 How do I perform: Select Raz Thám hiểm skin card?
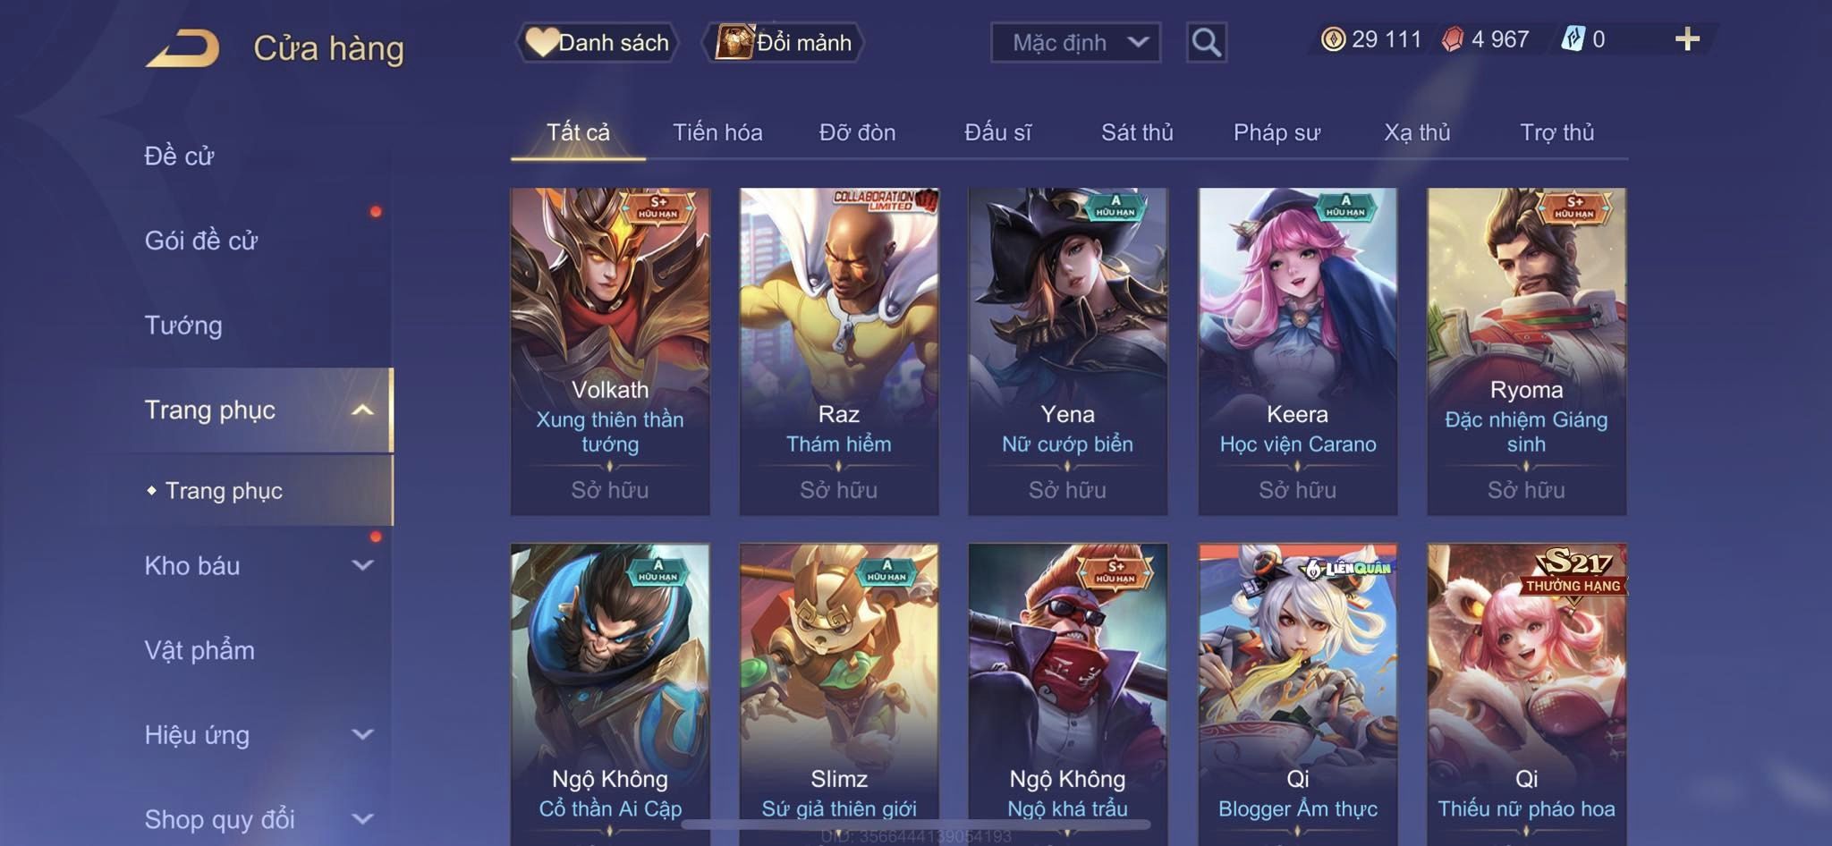tap(839, 351)
